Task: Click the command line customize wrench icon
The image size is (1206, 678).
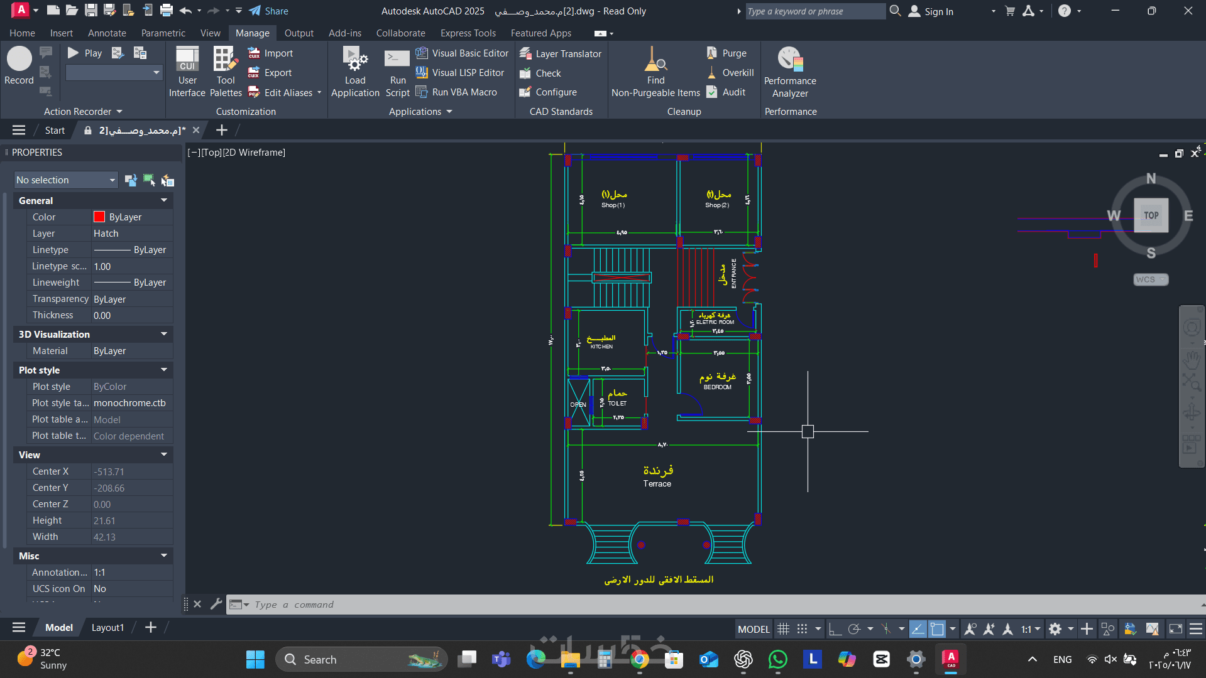Action: point(216,604)
